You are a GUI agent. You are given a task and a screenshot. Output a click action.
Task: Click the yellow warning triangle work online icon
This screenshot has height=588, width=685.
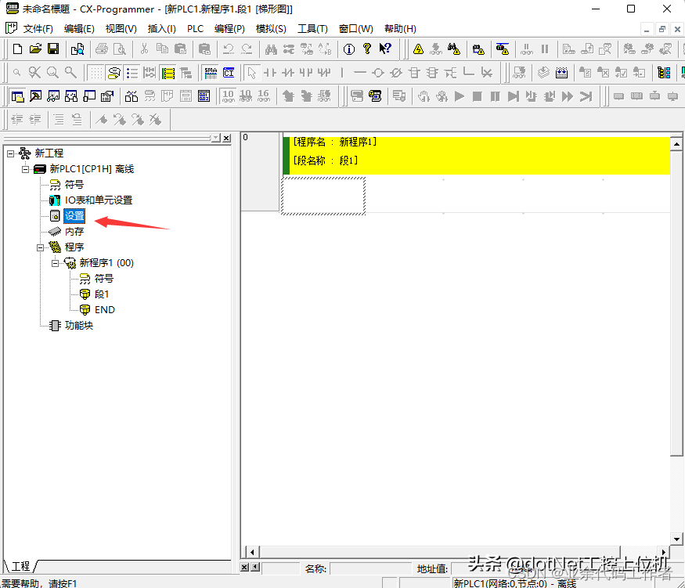click(x=418, y=49)
